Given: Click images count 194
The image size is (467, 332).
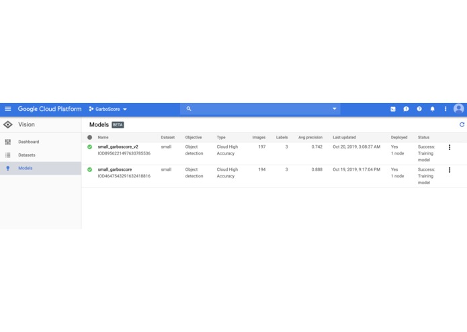Looking at the screenshot, I should (262, 169).
